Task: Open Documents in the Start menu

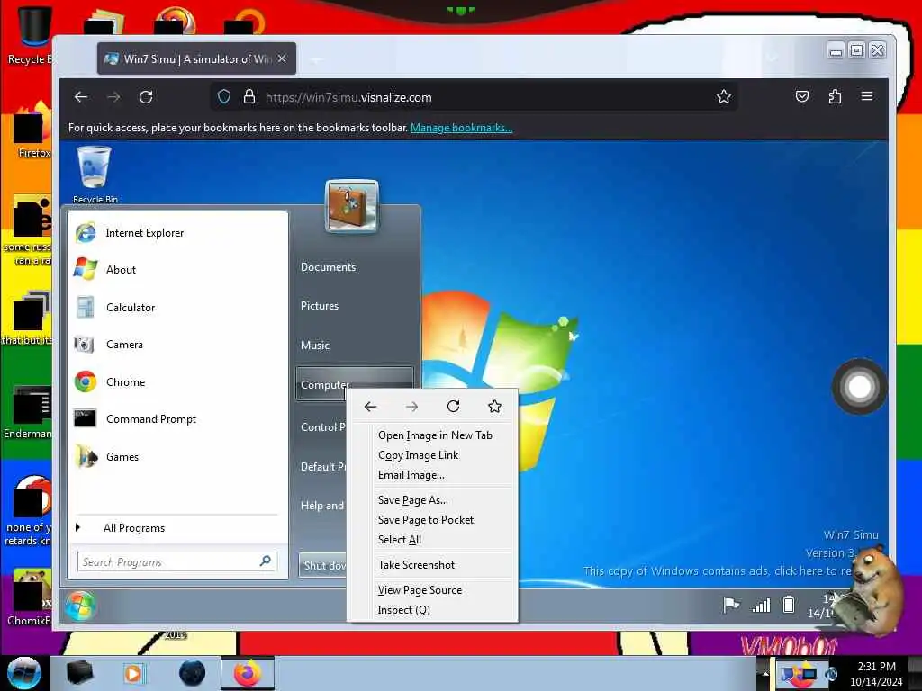Action: point(328,267)
